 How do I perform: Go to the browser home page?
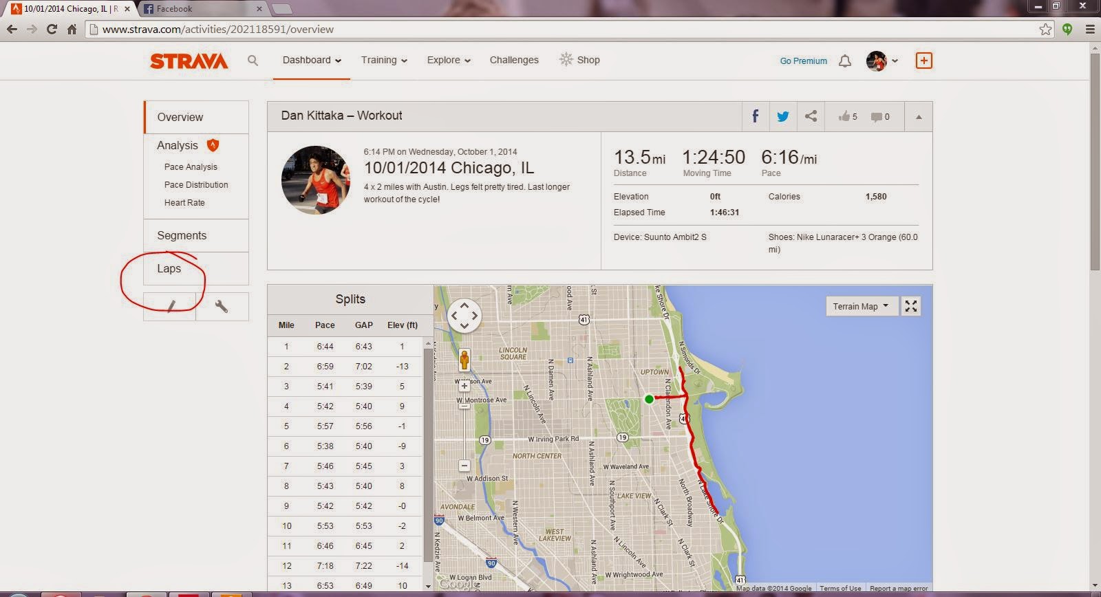(72, 29)
